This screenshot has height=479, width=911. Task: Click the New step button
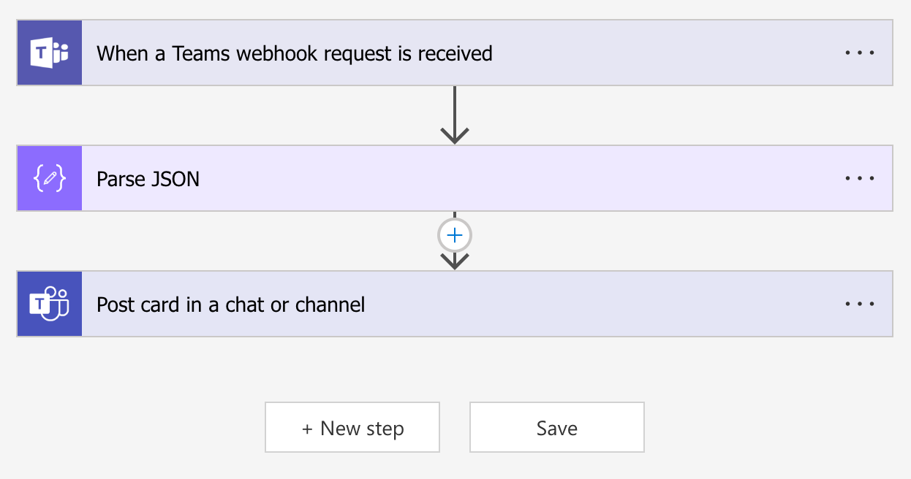pyautogui.click(x=352, y=428)
